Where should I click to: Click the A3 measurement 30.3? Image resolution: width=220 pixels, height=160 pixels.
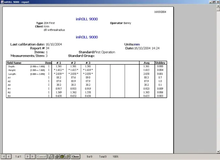point(73,85)
